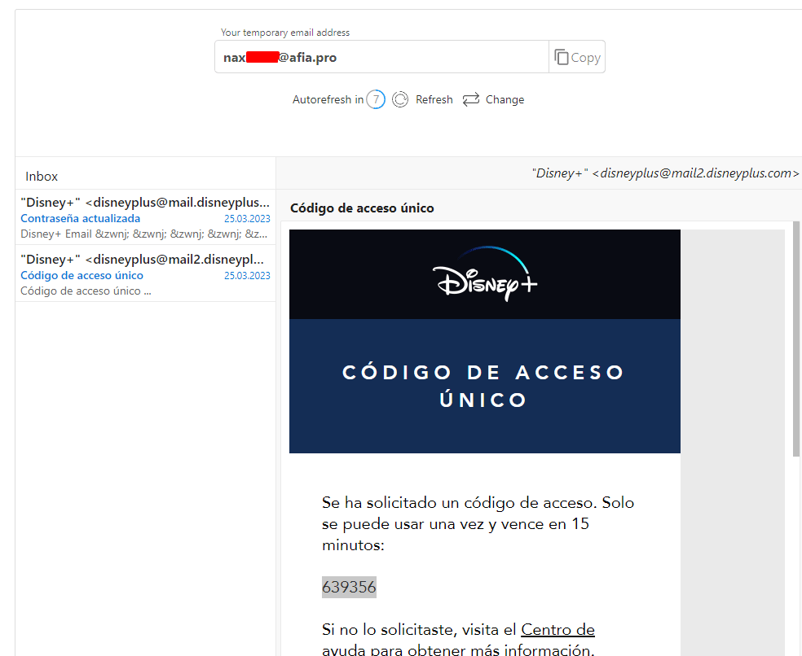The width and height of the screenshot is (802, 656).
Task: Click the Centro de ayuda link
Action: 557,629
